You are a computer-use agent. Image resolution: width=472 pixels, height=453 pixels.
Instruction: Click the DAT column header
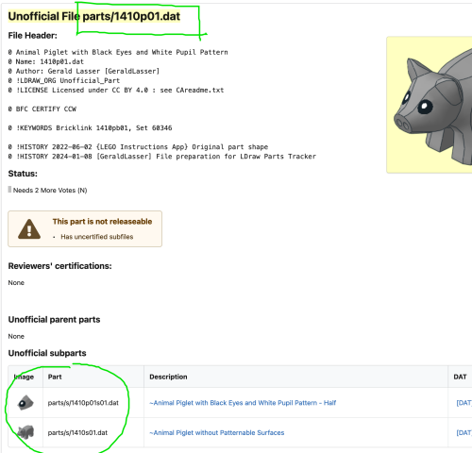460,377
